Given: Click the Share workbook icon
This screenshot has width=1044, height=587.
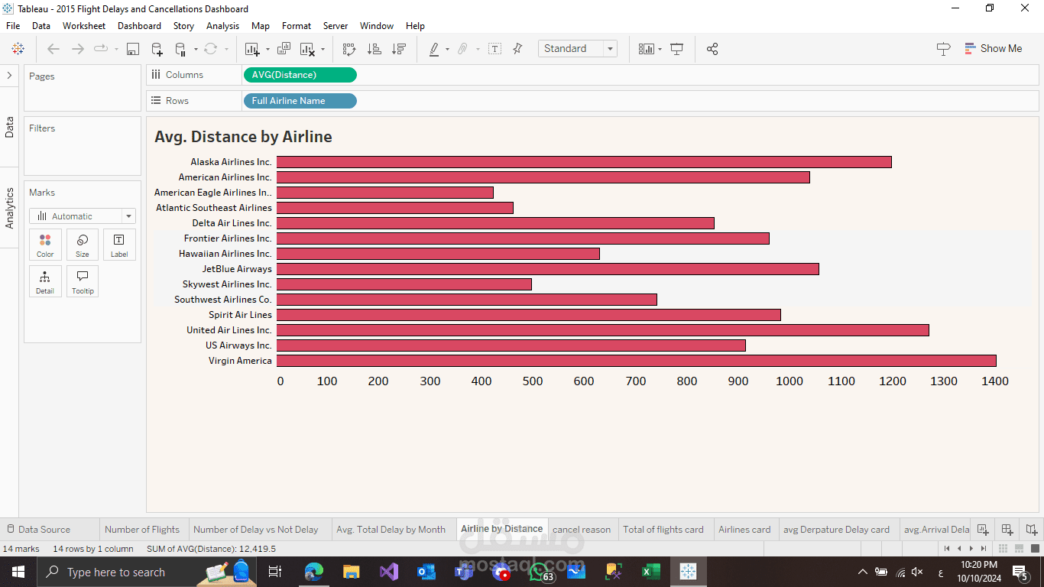Looking at the screenshot, I should [712, 49].
